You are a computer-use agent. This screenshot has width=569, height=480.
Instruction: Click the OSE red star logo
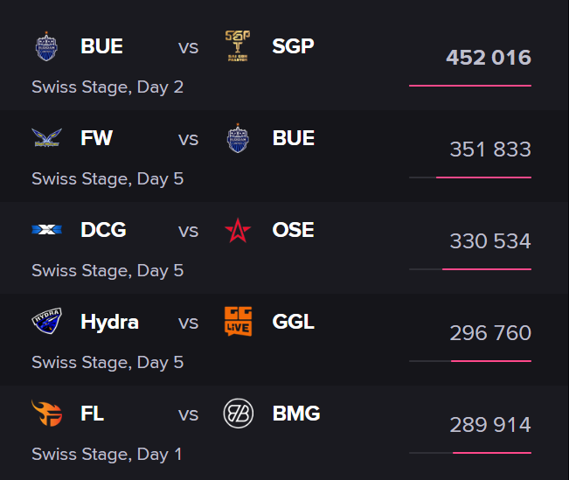pos(238,230)
